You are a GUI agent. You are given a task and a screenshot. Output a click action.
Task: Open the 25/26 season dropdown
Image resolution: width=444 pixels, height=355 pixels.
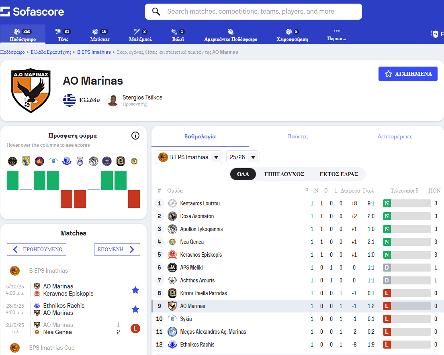(243, 157)
